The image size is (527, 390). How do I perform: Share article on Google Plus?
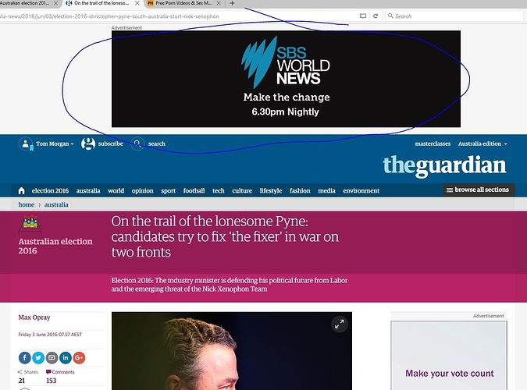(x=79, y=358)
